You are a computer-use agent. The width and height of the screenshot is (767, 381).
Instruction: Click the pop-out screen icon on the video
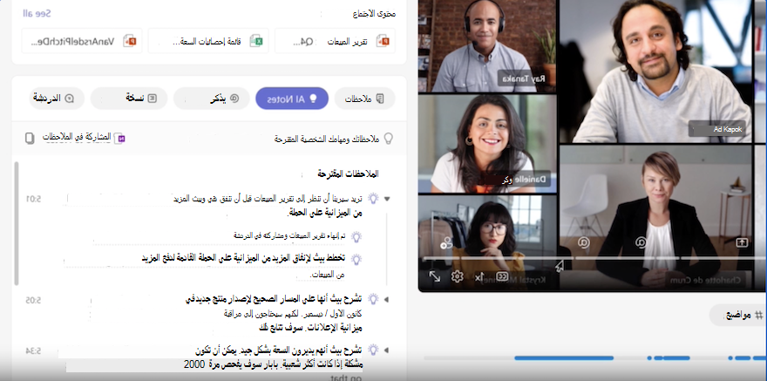point(742,242)
